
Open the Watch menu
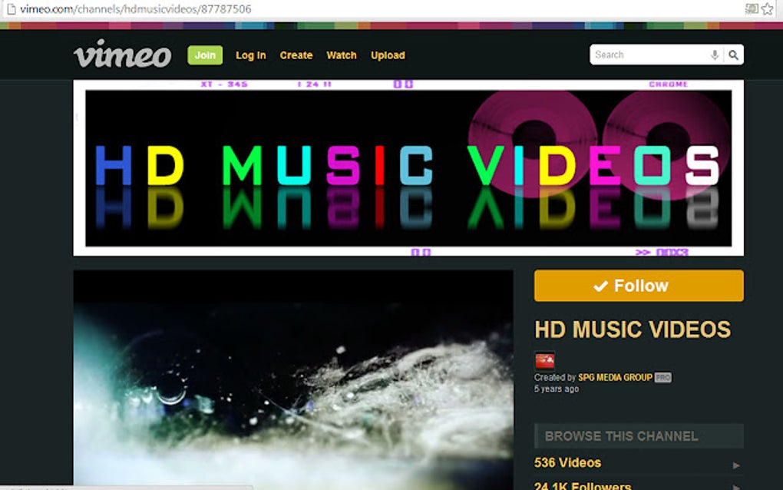[x=341, y=55]
